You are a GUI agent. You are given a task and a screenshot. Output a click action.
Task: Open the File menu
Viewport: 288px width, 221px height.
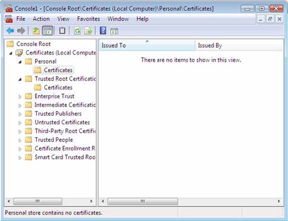pos(20,19)
